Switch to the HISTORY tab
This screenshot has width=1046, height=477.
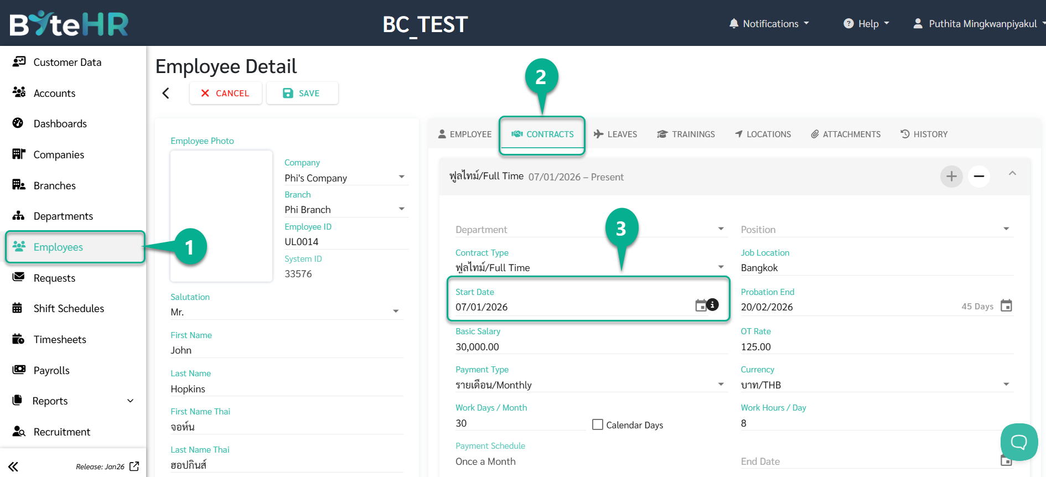(924, 134)
